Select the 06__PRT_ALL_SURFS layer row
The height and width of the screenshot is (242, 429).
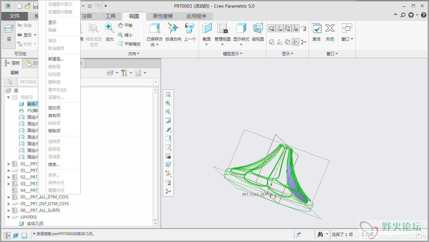click(40, 210)
